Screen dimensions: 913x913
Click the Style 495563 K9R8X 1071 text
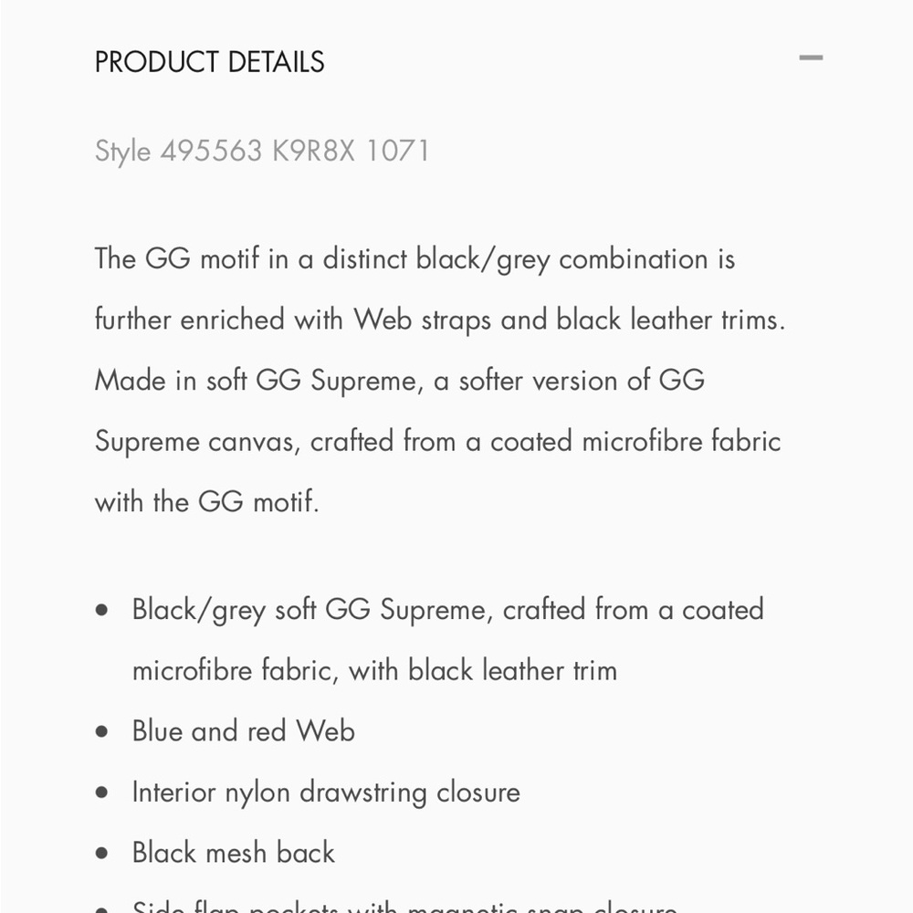coord(262,152)
